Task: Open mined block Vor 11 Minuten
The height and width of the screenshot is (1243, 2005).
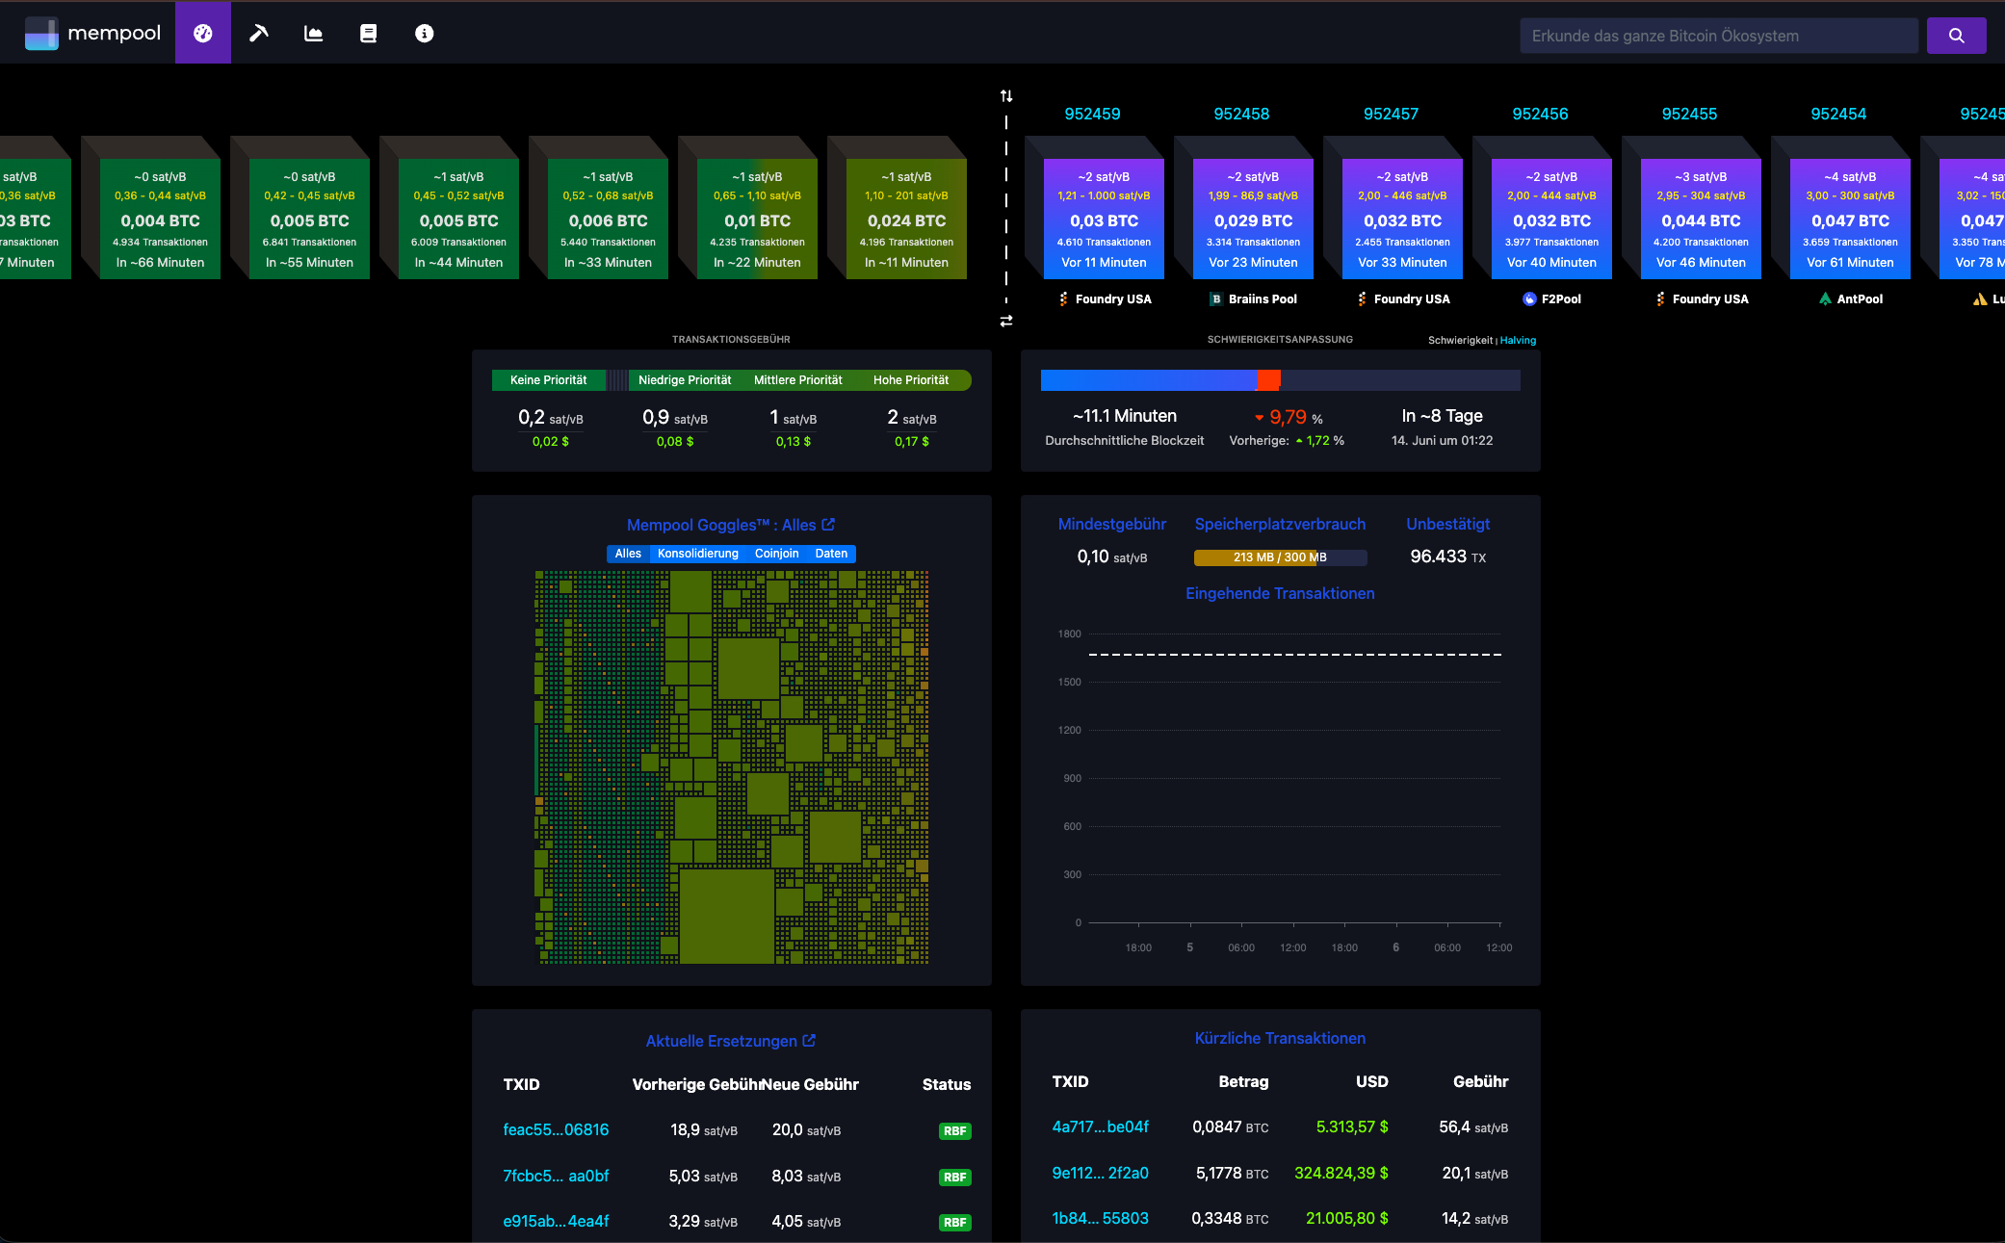Action: click(x=1104, y=220)
